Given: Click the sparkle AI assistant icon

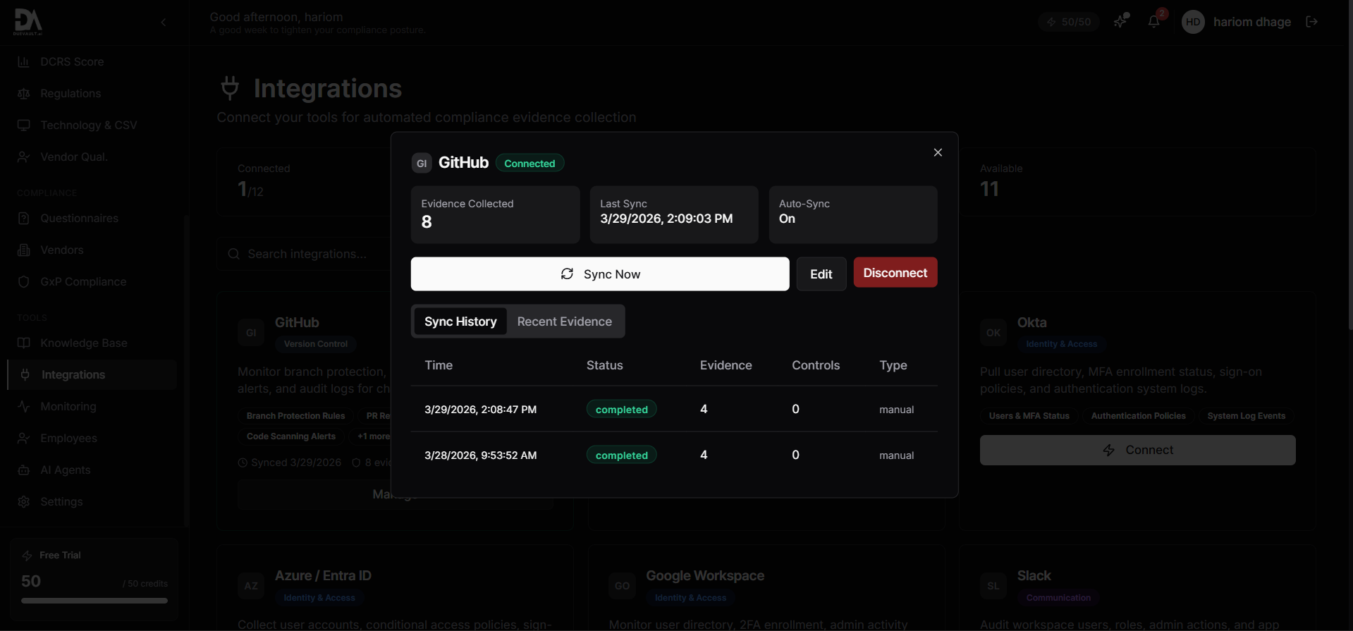Looking at the screenshot, I should (x=1120, y=22).
